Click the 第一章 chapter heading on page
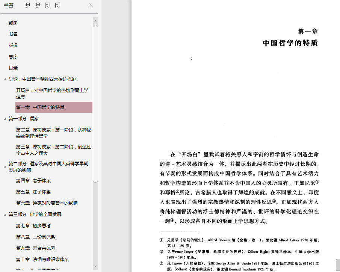340x272 pixels. tap(308, 32)
